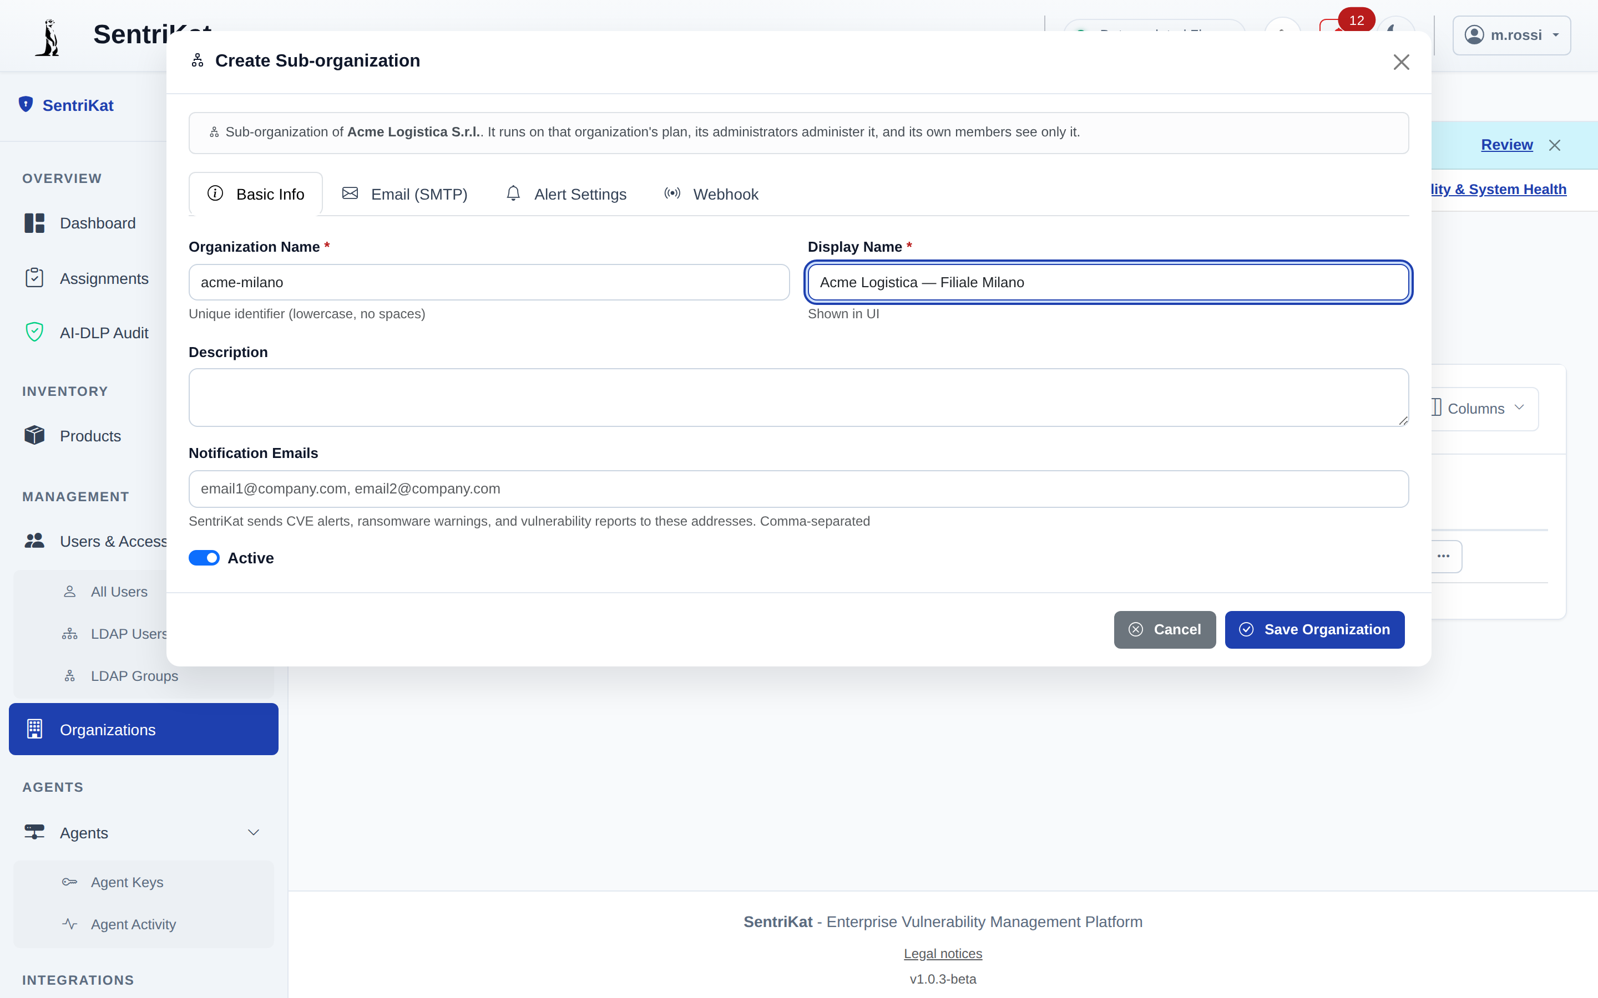Click the All Users person icon
Viewport: 1598px width, 998px height.
tap(69, 592)
